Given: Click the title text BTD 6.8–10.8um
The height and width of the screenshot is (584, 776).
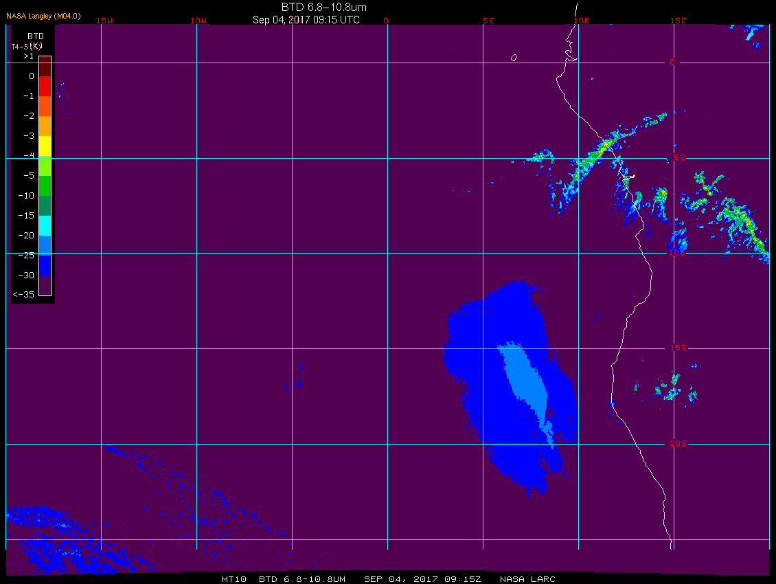Looking at the screenshot, I should tap(323, 7).
